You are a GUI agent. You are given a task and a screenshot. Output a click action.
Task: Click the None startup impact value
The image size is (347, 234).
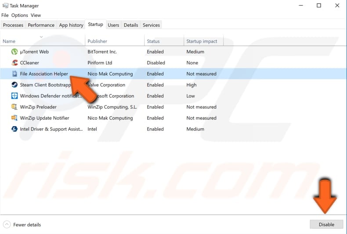[192, 63]
